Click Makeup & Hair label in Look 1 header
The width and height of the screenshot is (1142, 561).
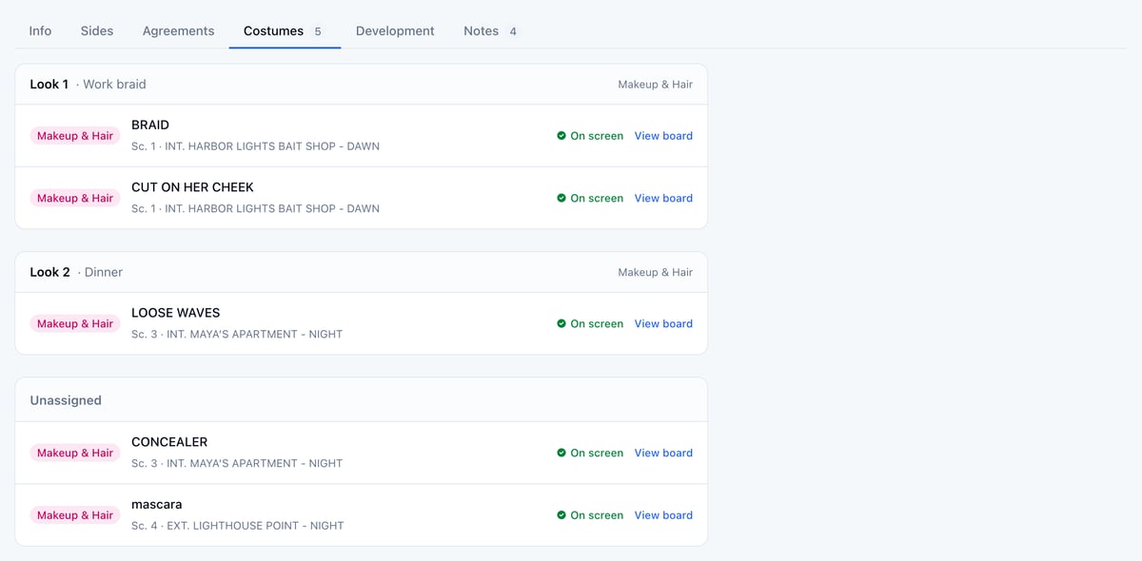[x=655, y=85]
